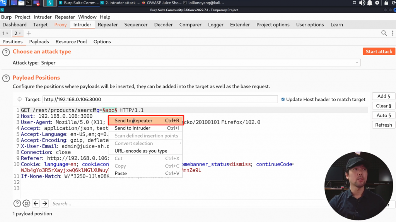Open the User options tab
Viewport: 396px width, 222px height.
tap(310, 25)
